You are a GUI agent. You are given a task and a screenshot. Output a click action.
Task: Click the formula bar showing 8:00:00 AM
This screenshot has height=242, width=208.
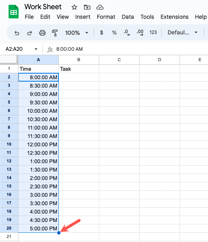pyautogui.click(x=70, y=49)
